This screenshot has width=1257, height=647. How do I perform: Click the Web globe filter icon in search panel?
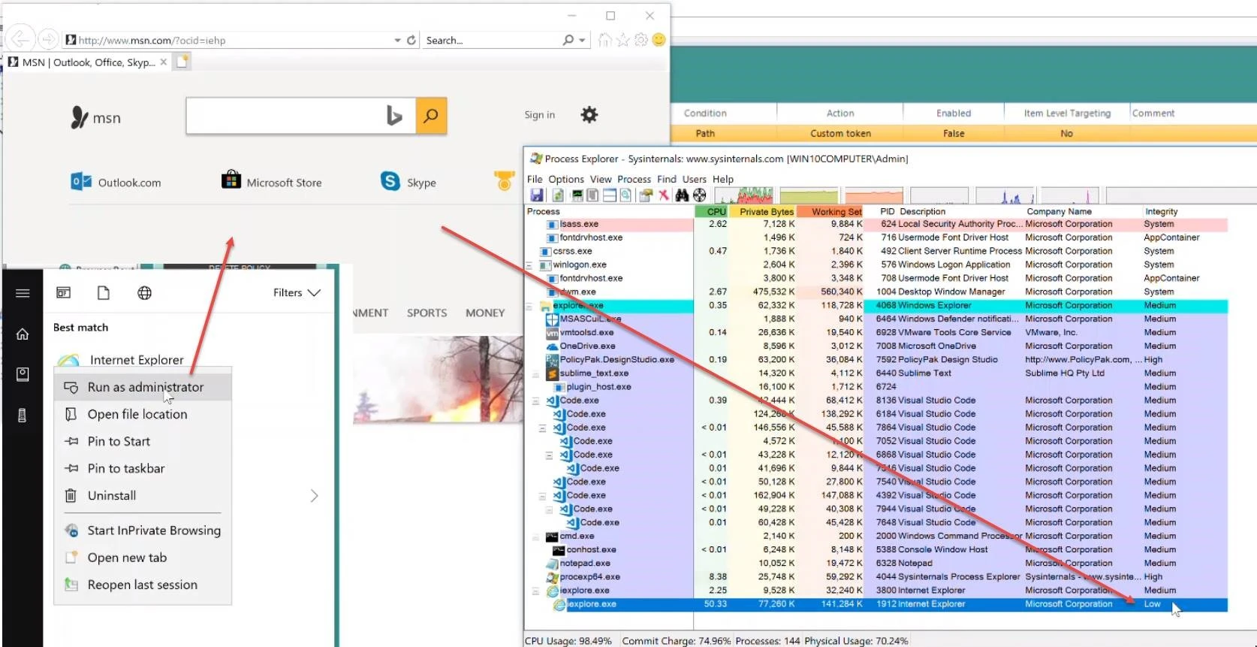144,293
